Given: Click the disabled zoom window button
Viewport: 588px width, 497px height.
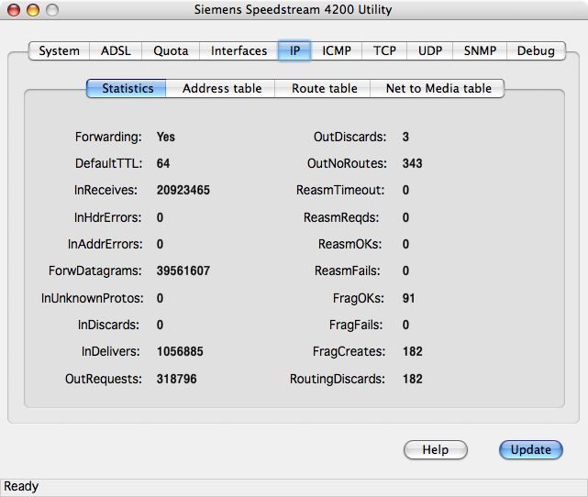Looking at the screenshot, I should coord(52,10).
